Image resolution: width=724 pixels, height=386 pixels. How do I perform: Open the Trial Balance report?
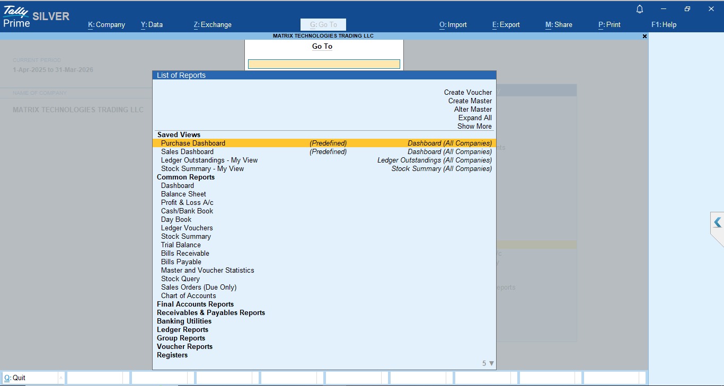tap(181, 245)
